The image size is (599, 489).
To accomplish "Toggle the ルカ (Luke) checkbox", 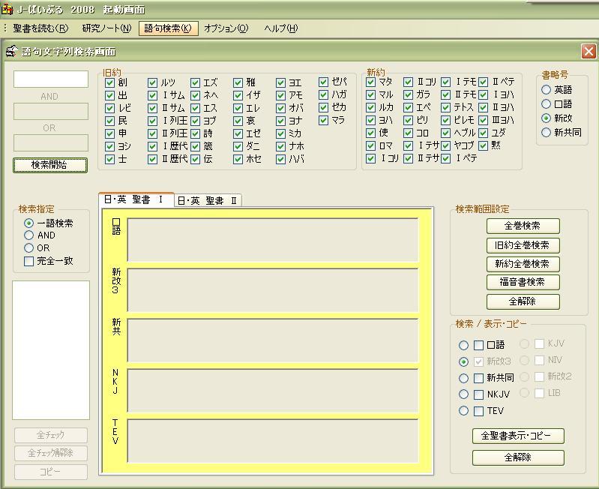I will coord(370,107).
